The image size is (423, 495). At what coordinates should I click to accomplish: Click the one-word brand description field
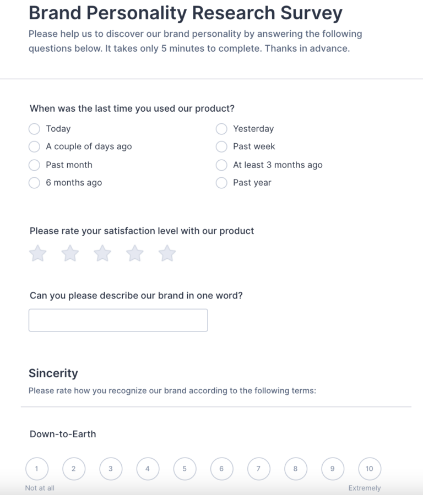click(118, 320)
